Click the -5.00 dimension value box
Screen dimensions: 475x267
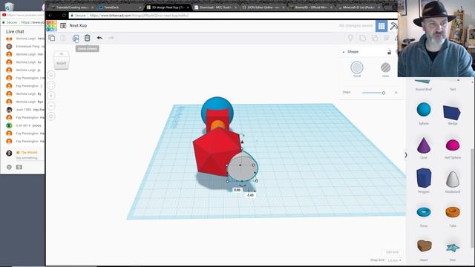[250, 195]
